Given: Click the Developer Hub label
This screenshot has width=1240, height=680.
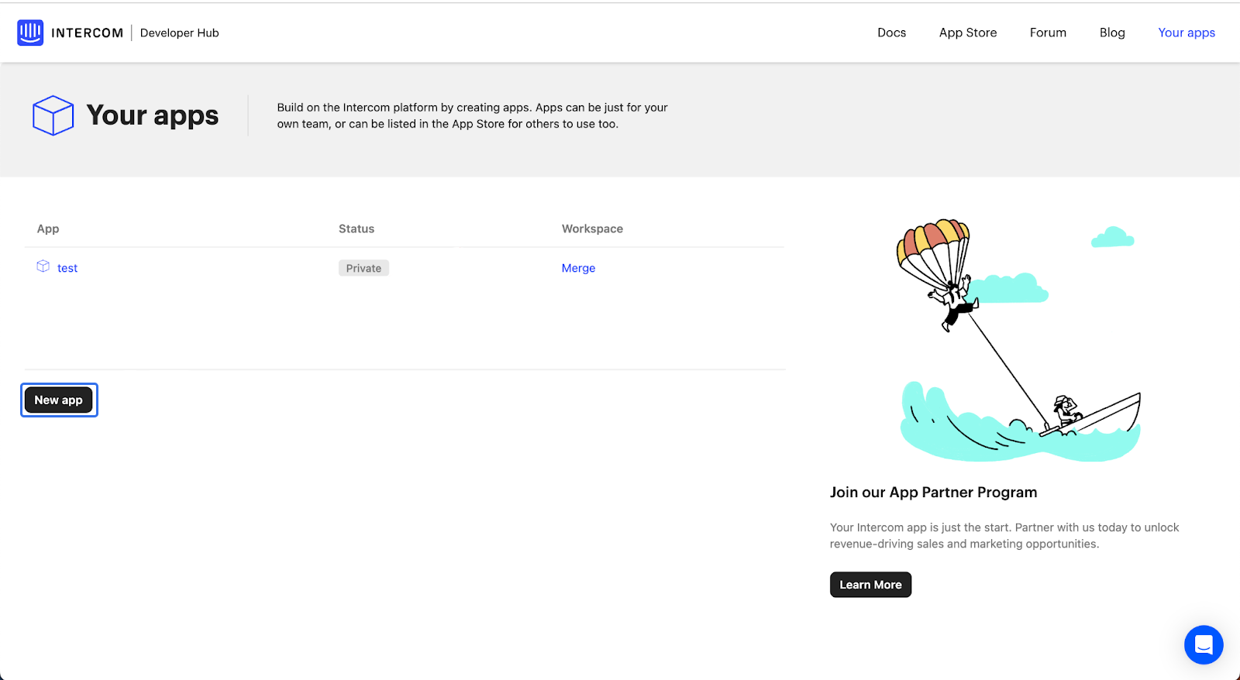Looking at the screenshot, I should [x=180, y=33].
